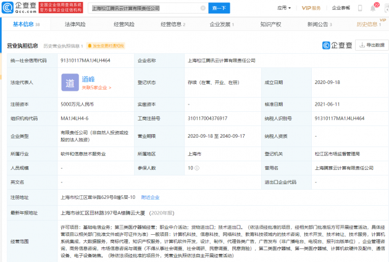Select enterprise type 有限责任公司 cell
389x262 pixels.
point(94,136)
